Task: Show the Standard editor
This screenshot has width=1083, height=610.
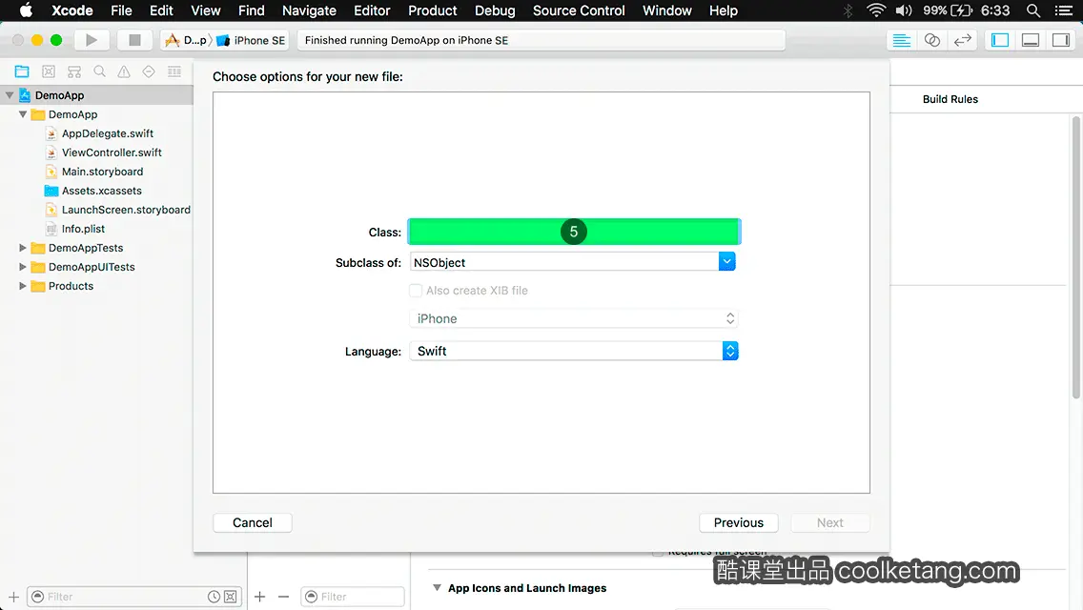Action: 901,40
